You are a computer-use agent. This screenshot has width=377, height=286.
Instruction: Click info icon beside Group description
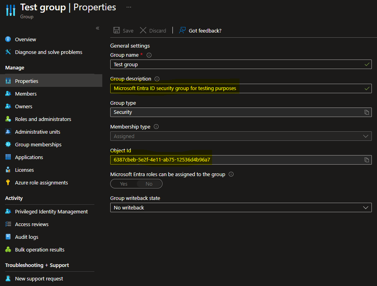coord(157,79)
